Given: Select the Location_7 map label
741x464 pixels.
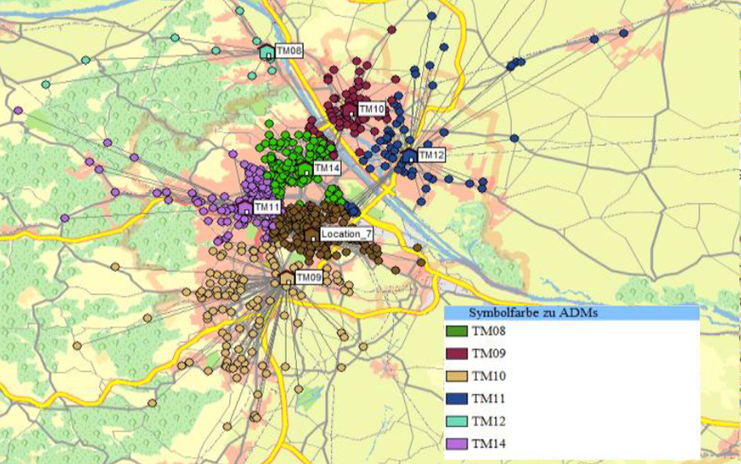Looking at the screenshot, I should [347, 234].
